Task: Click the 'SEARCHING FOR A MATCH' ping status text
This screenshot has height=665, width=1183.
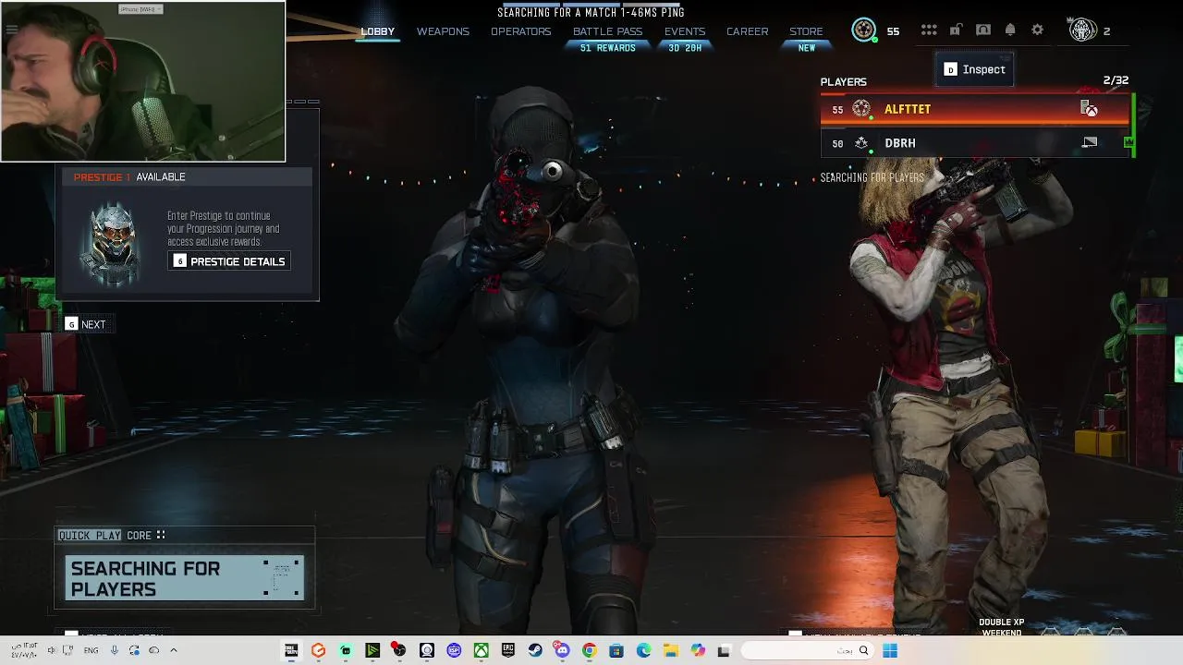Action: point(591,12)
